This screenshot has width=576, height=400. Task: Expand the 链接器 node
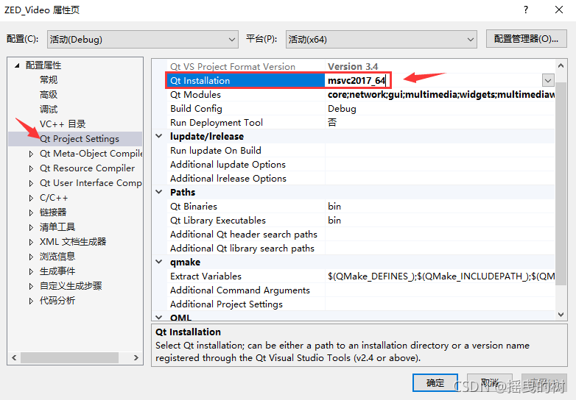[31, 213]
